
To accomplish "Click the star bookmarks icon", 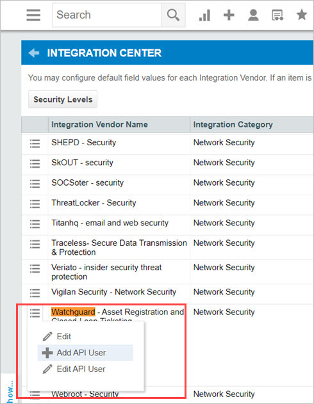I will 302,15.
